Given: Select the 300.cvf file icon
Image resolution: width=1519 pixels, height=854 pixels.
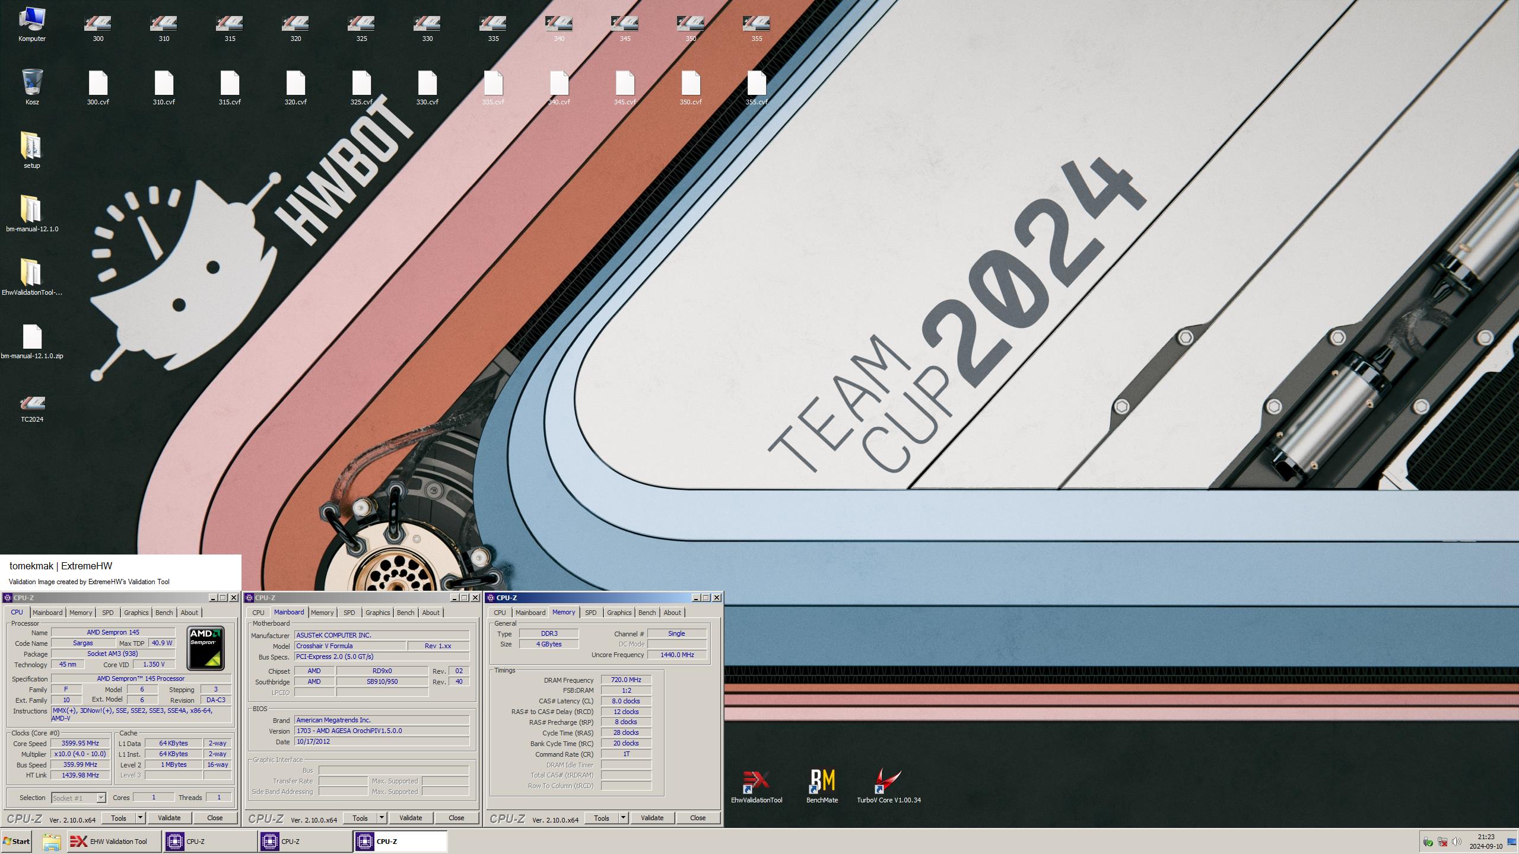Looking at the screenshot, I should 98,88.
